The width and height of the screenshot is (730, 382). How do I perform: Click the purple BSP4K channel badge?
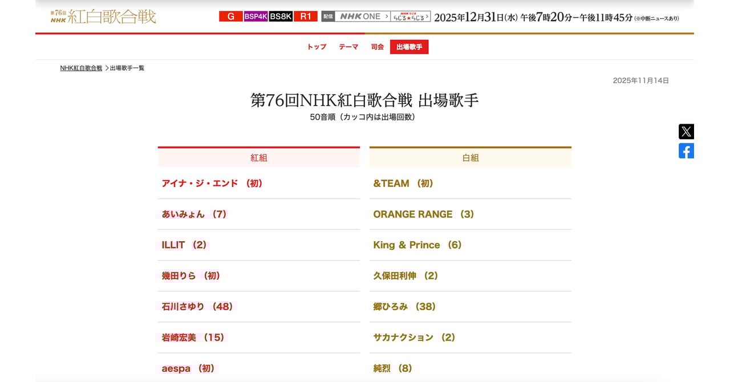[x=255, y=17]
